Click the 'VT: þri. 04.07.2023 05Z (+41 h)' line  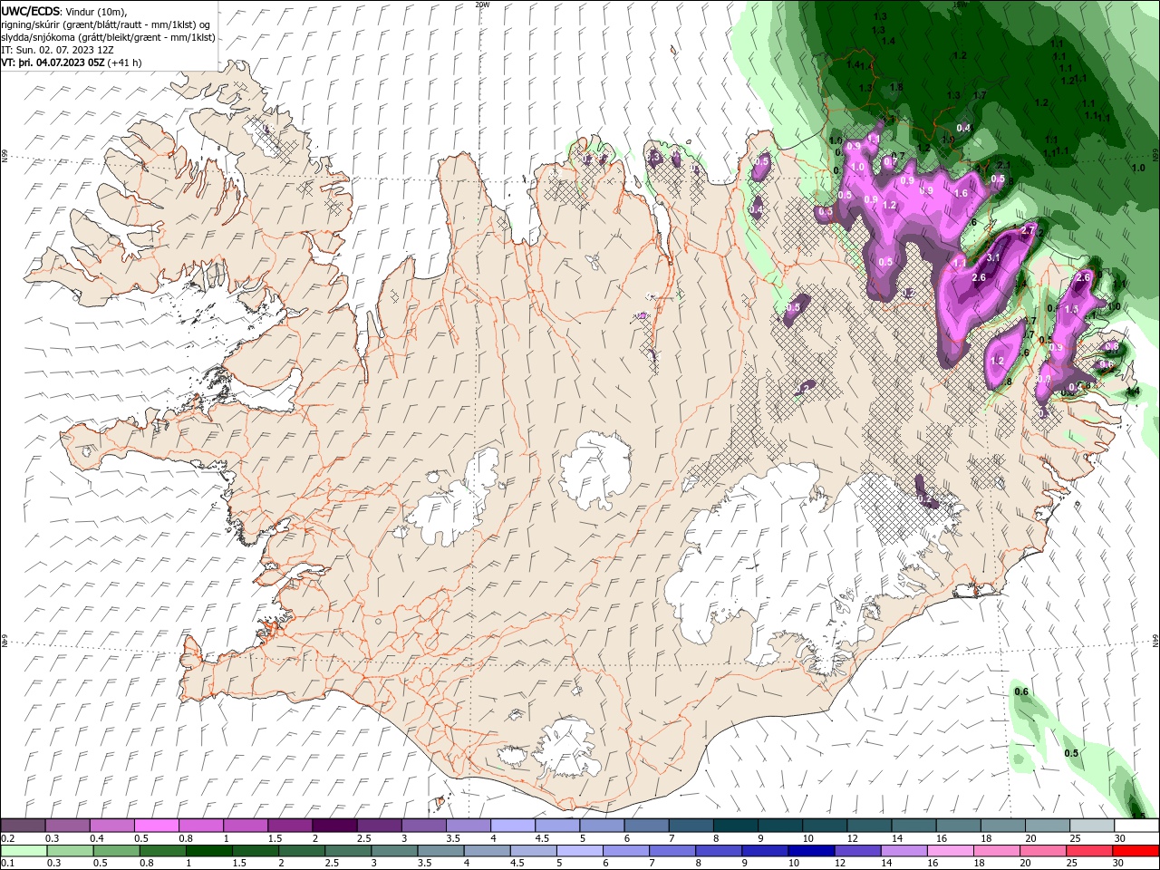pos(71,63)
